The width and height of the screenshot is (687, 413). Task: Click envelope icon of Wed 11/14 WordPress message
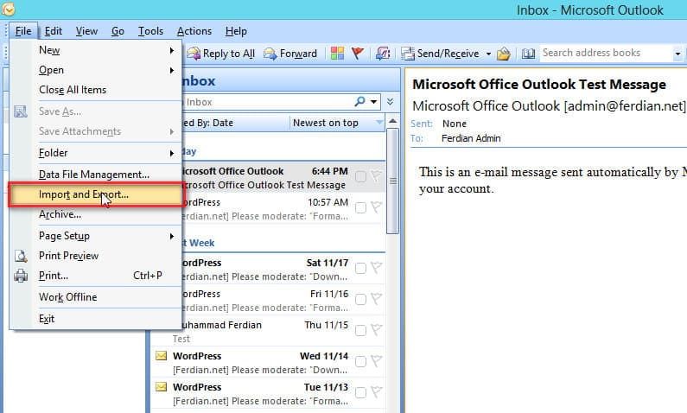tap(161, 356)
